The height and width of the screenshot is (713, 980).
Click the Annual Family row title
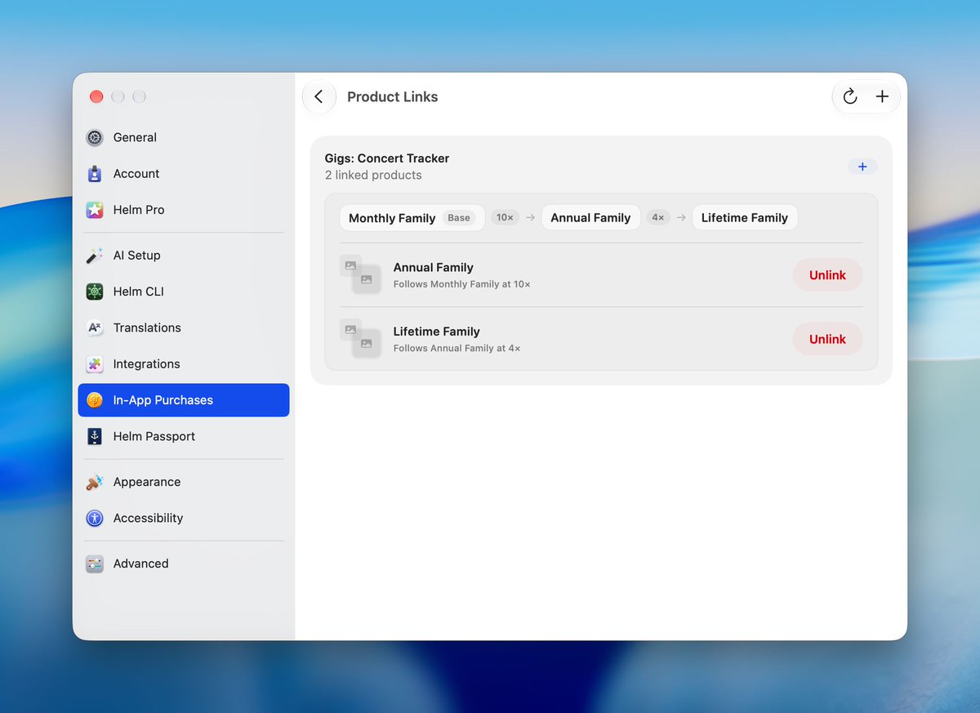(x=434, y=267)
